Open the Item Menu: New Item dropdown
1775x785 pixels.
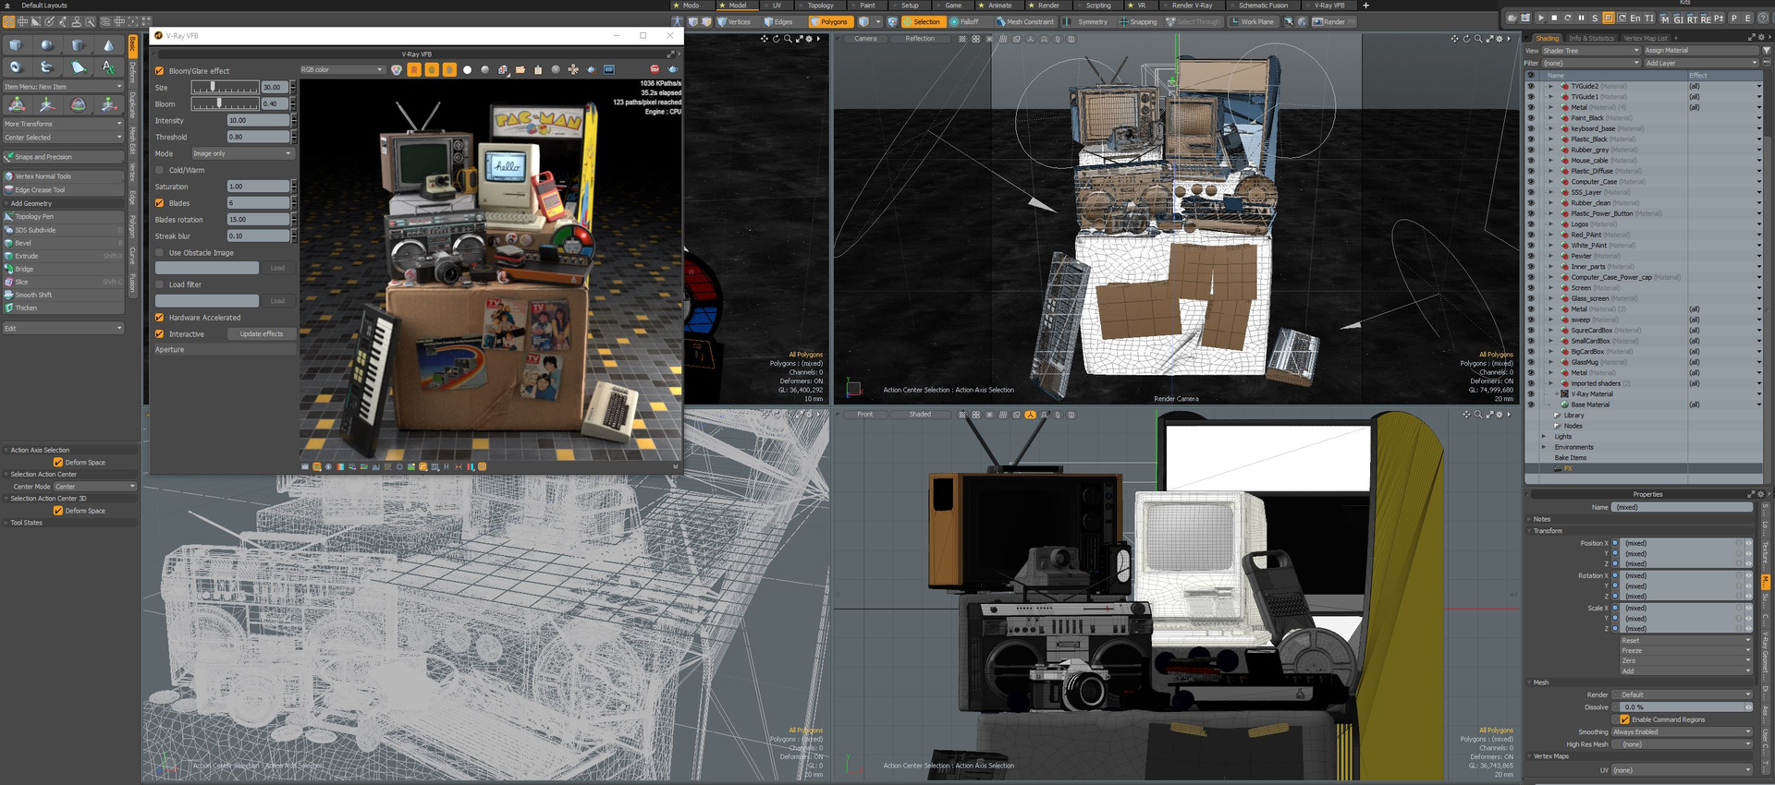point(63,87)
